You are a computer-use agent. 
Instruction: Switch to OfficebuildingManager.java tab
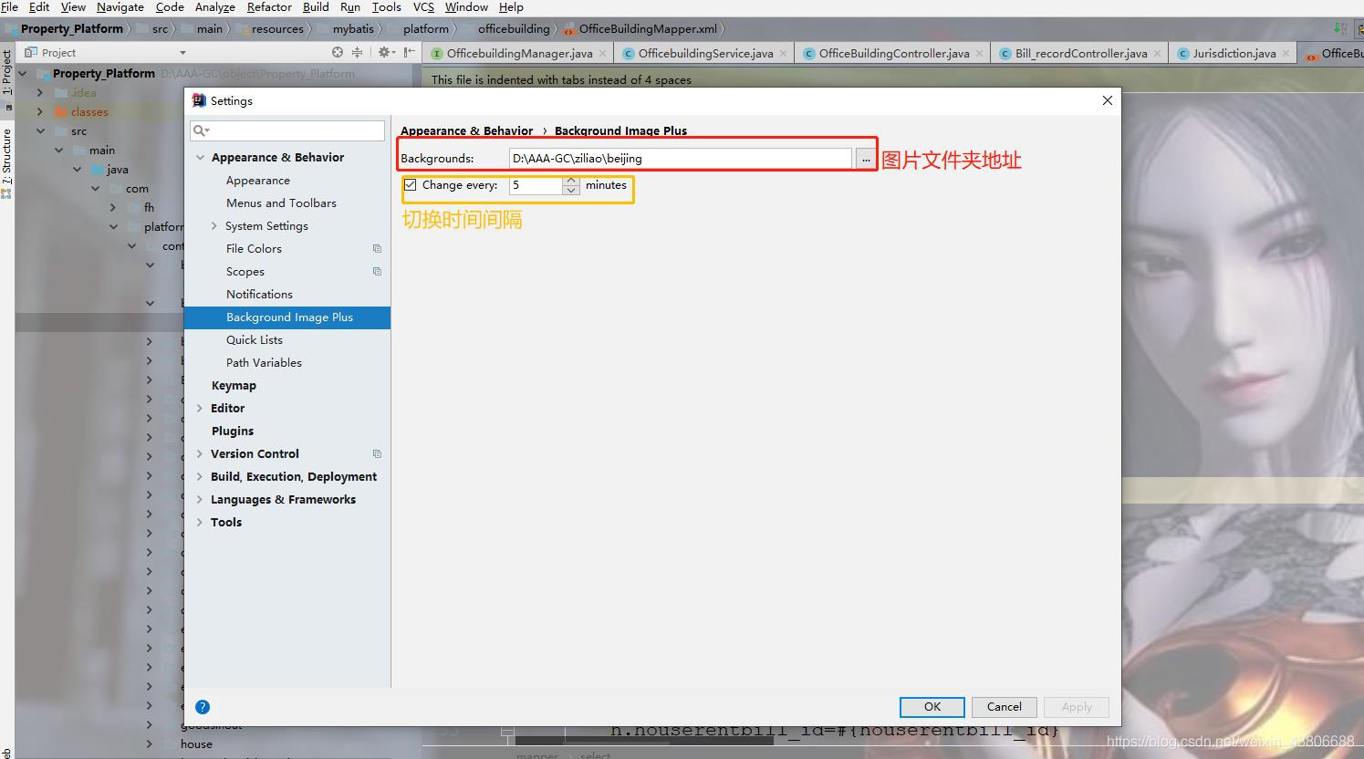pyautogui.click(x=519, y=54)
